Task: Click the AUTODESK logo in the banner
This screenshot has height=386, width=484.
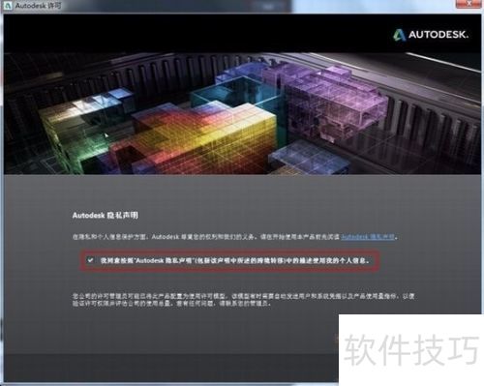Action: pos(431,35)
